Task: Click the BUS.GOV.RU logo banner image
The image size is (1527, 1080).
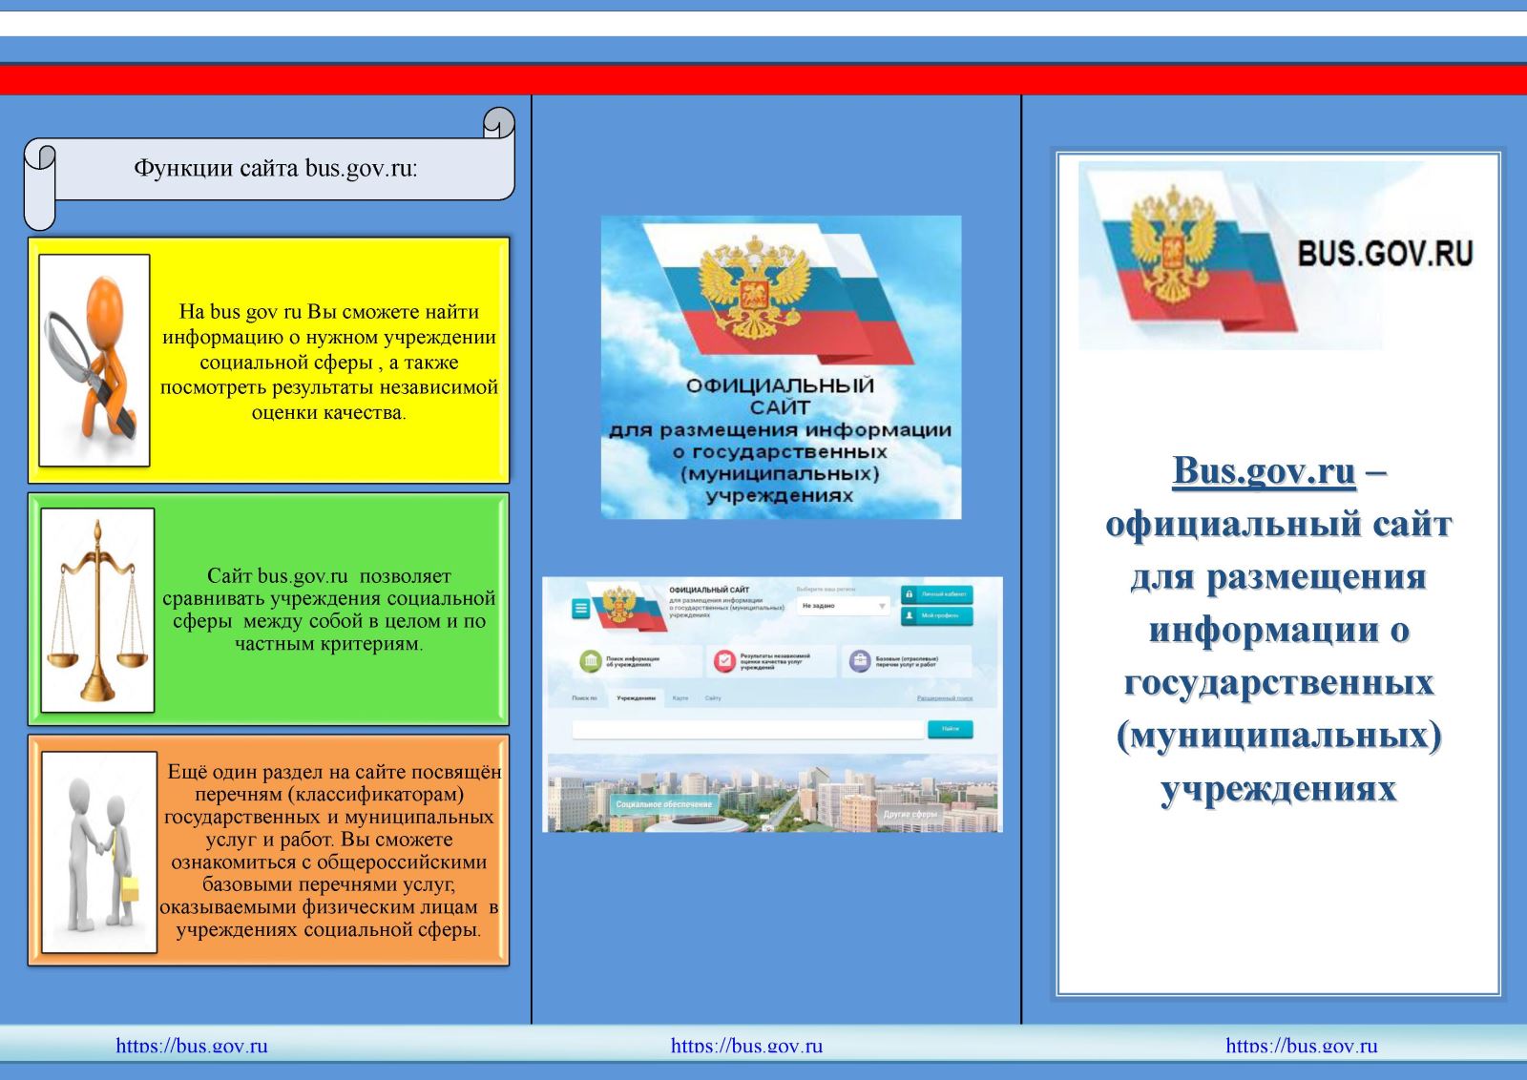Action: click(x=1279, y=255)
